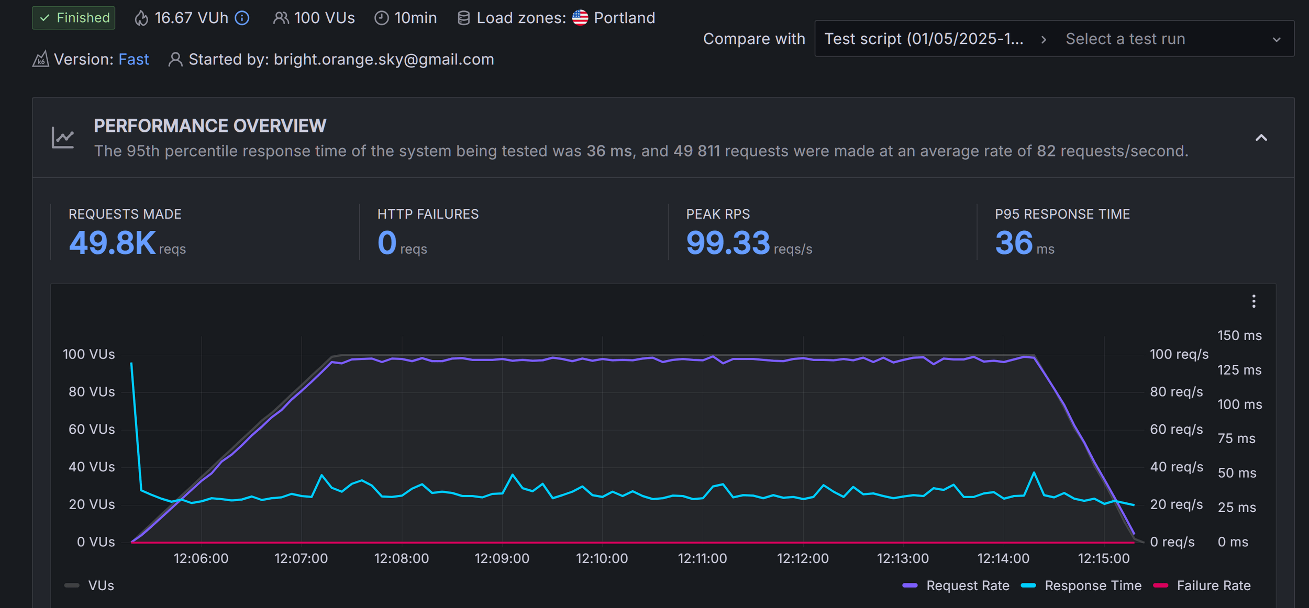Viewport: 1309px width, 608px height.
Task: Click the load zones database icon
Action: [463, 18]
